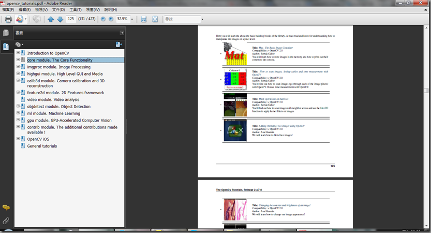This screenshot has height=233, width=431.
Task: Open Mat - The Basic Image Container link
Action: coord(276,48)
